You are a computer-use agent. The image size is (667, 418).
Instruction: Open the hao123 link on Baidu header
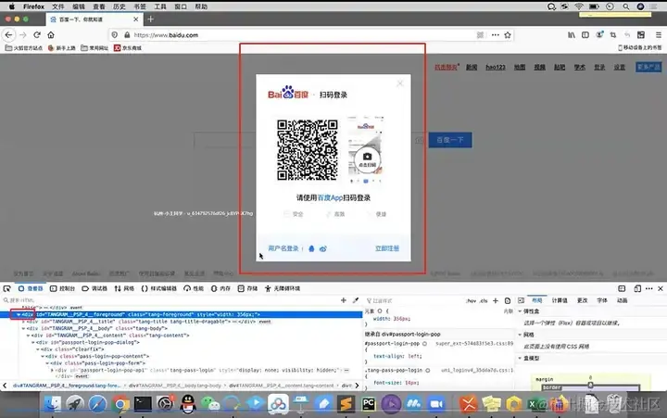coord(495,68)
